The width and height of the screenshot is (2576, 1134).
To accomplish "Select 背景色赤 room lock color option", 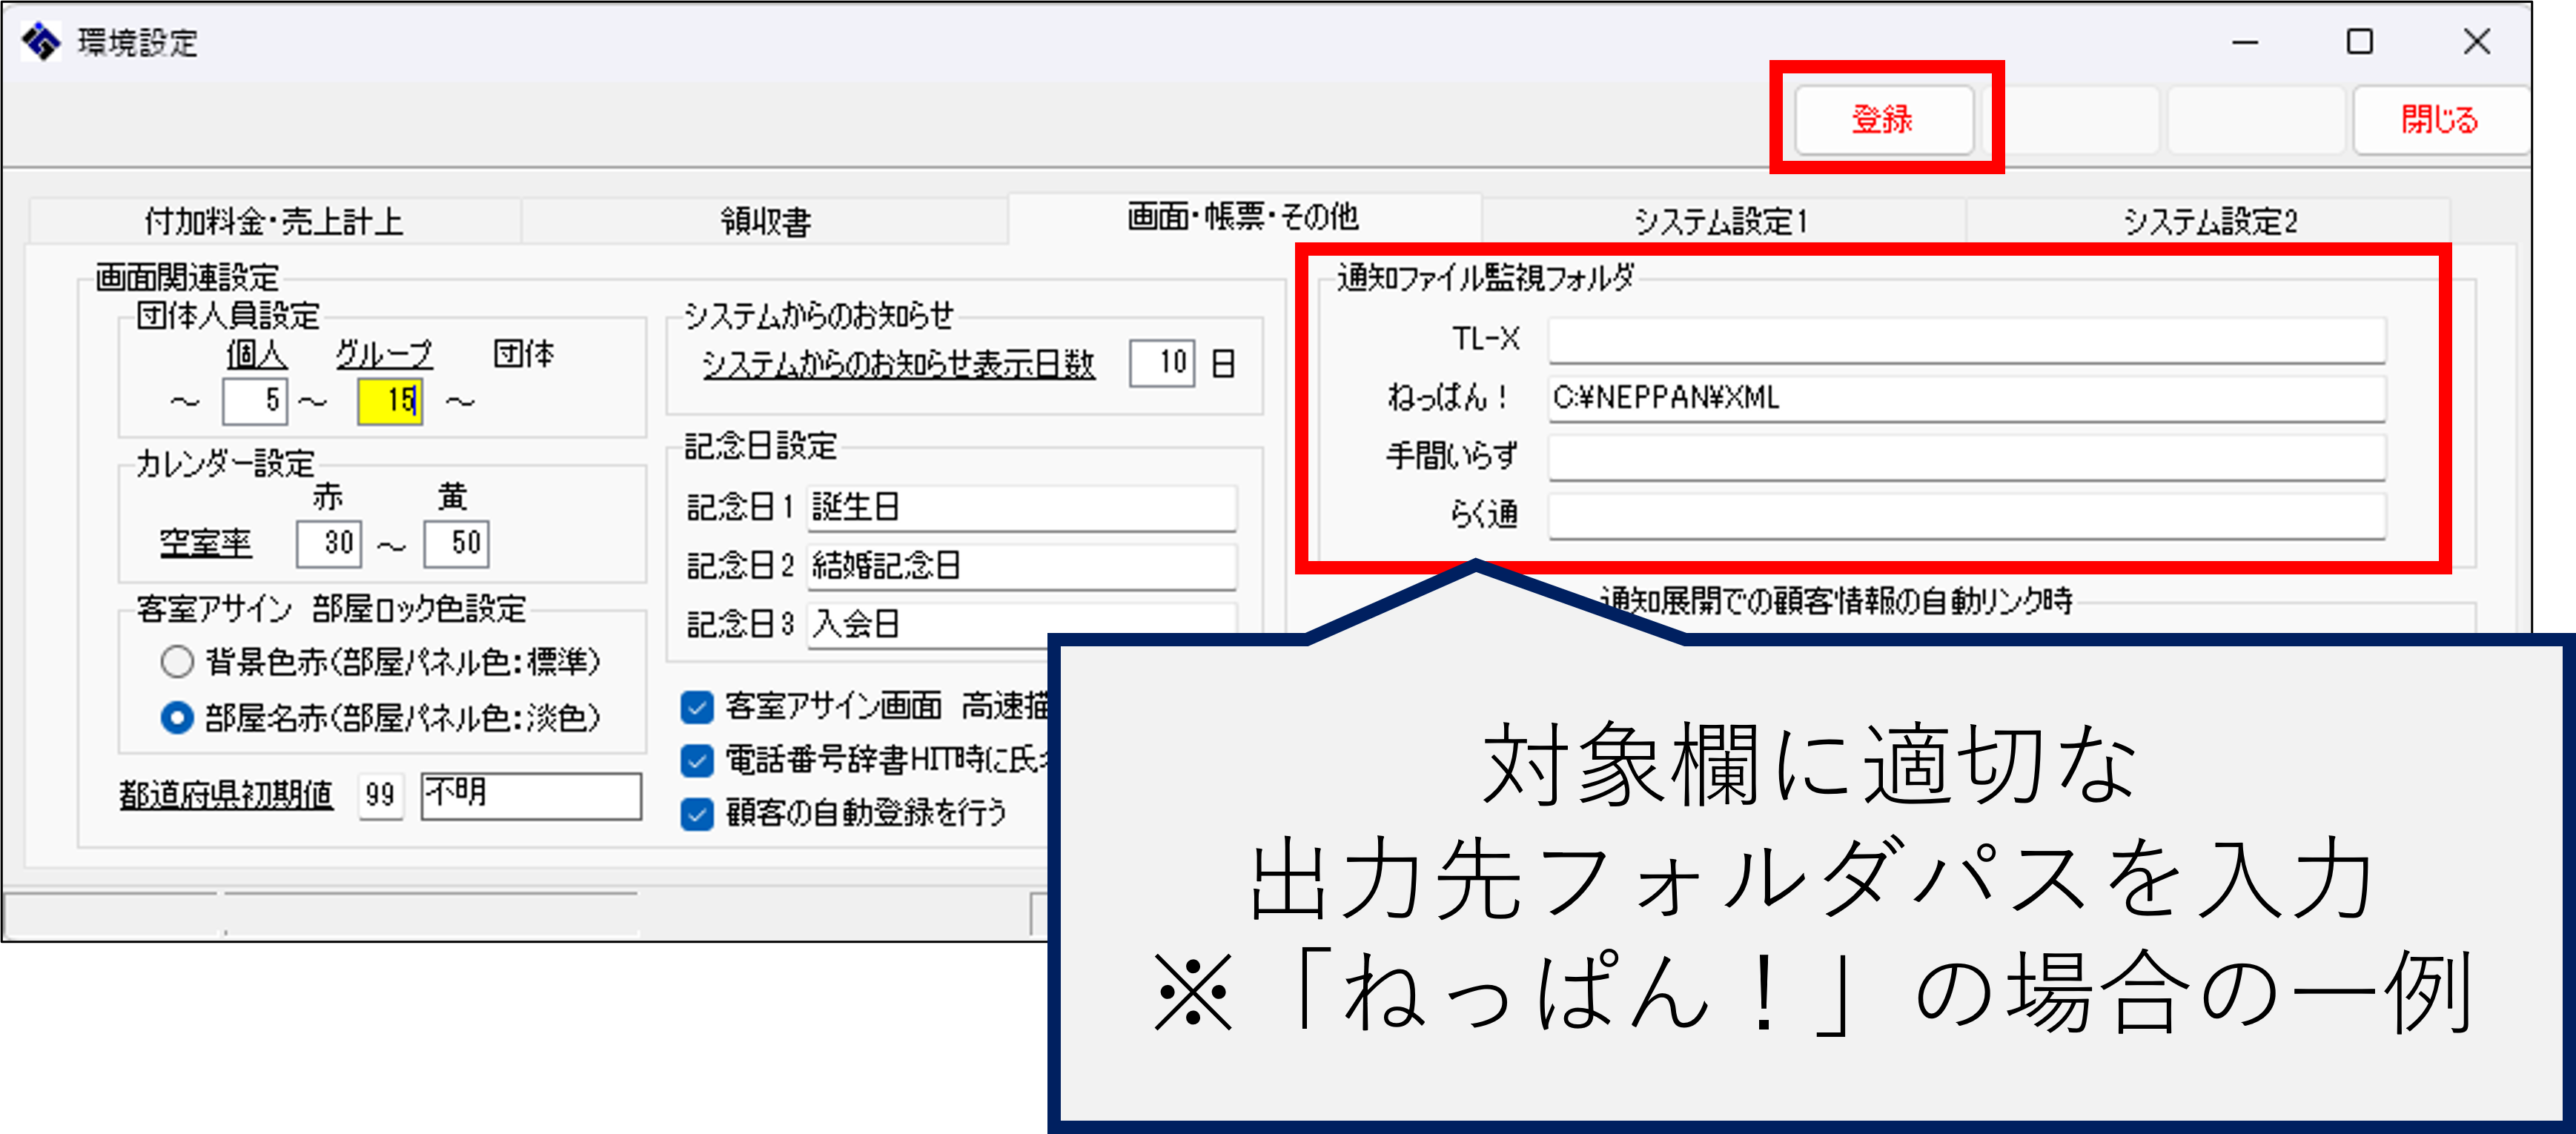I will coord(177,661).
